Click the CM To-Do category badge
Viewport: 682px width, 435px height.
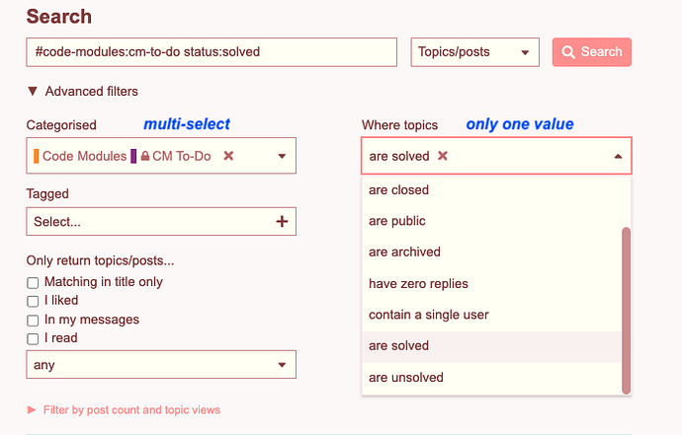point(171,156)
